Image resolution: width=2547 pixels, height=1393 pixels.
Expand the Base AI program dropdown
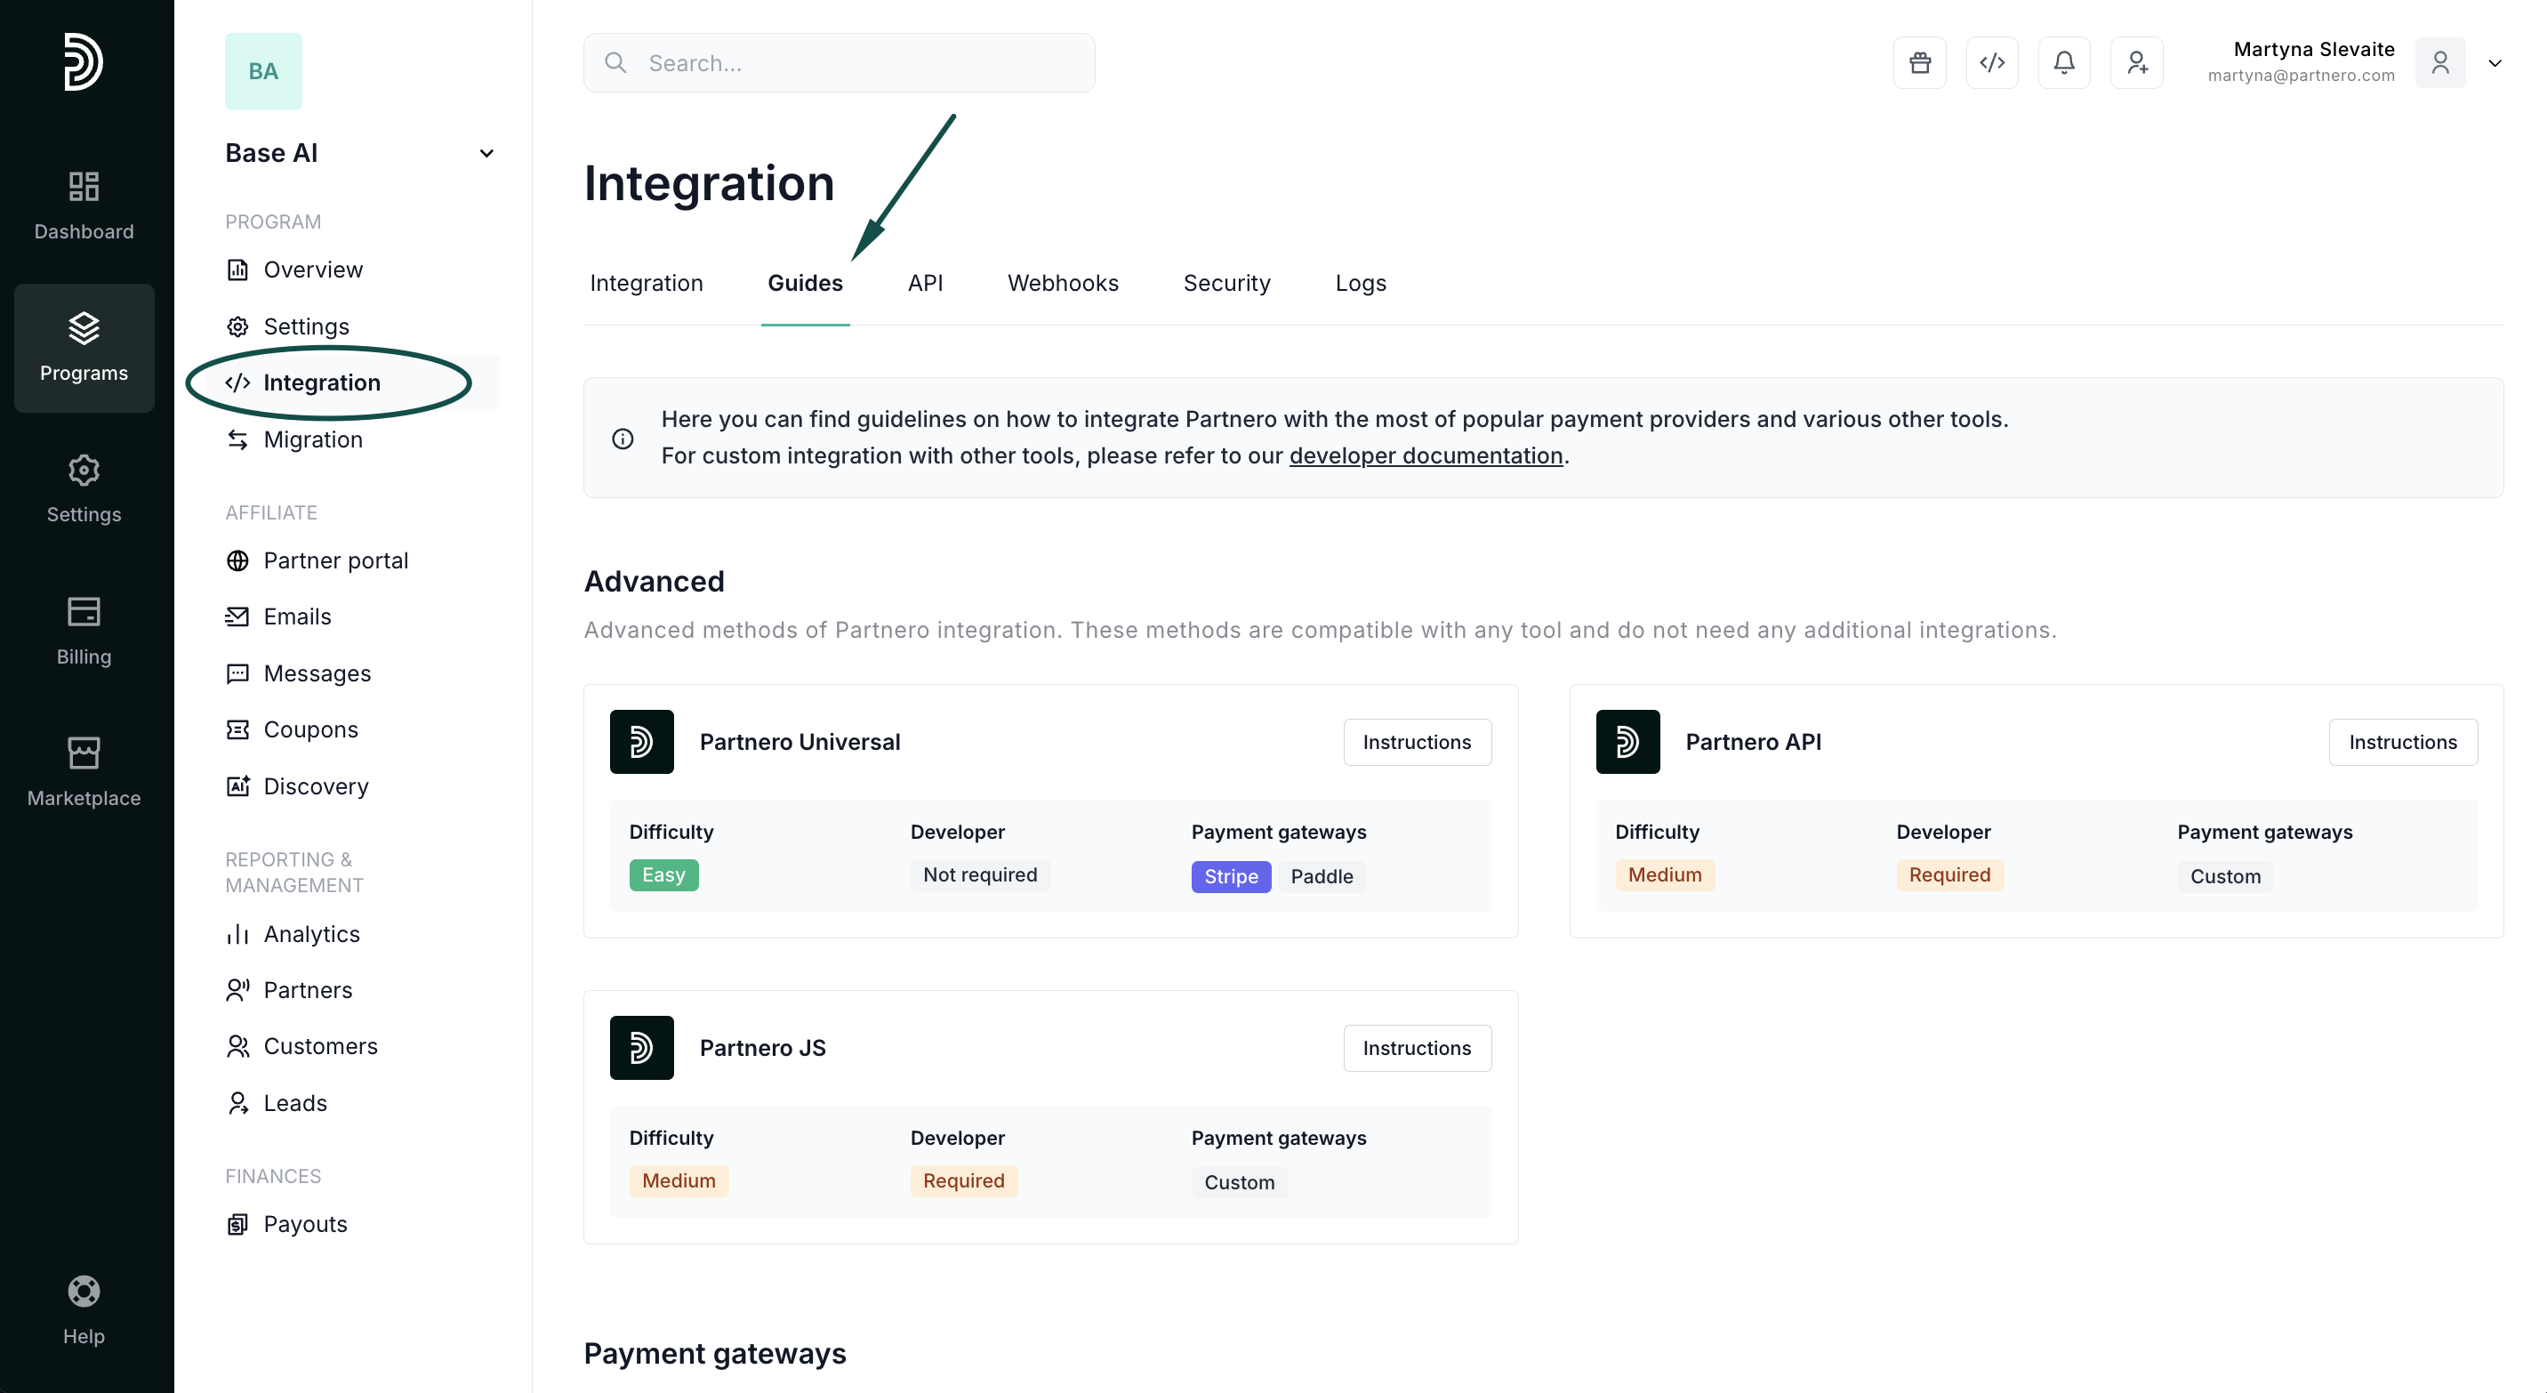(x=486, y=153)
